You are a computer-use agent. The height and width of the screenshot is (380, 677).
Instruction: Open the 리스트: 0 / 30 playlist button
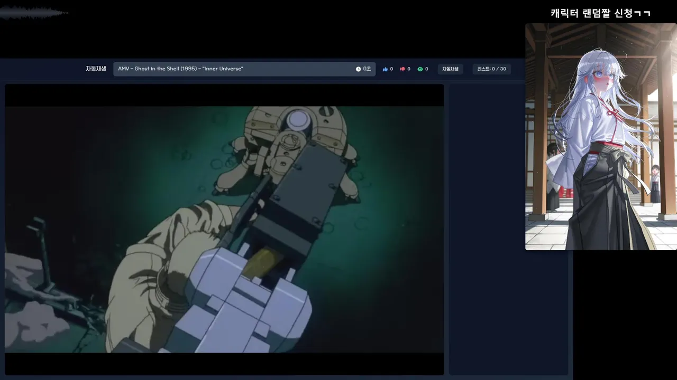[x=491, y=69]
